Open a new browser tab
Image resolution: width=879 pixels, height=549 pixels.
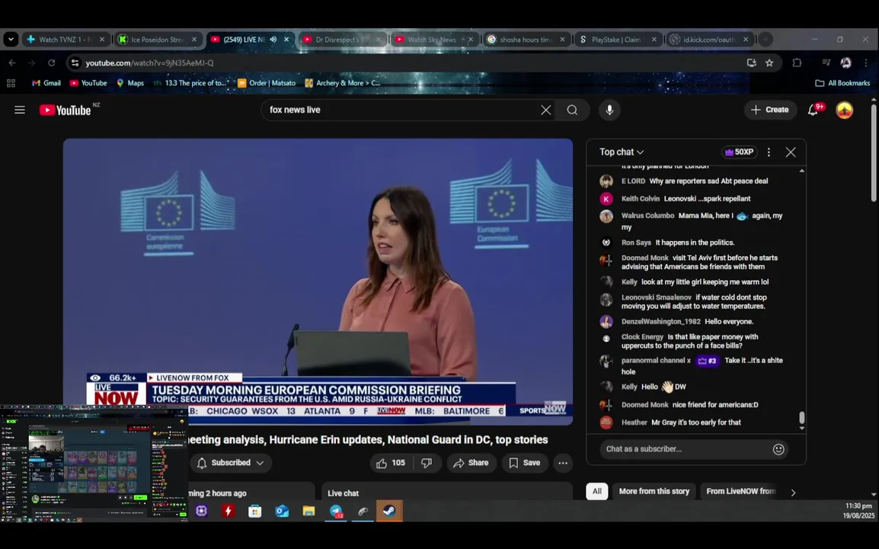(766, 40)
